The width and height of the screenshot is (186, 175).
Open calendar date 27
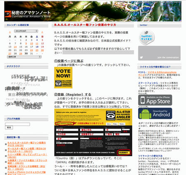10,54
